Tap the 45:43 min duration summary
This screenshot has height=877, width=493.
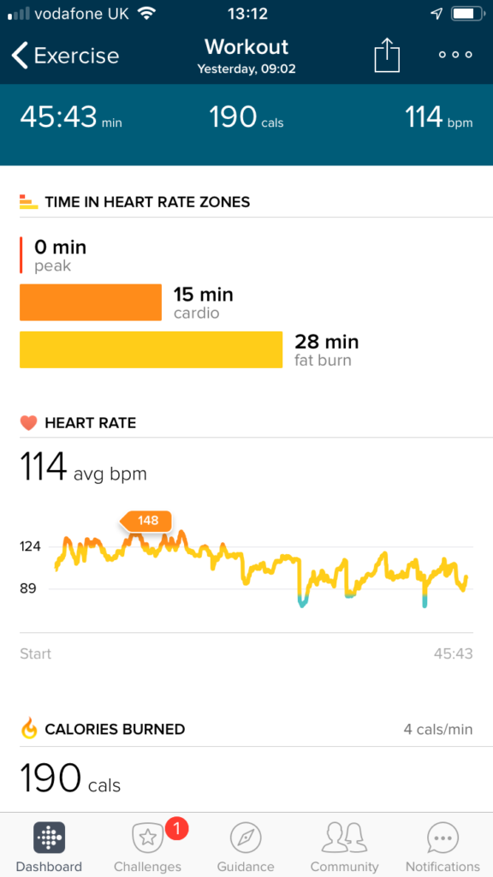(x=71, y=118)
